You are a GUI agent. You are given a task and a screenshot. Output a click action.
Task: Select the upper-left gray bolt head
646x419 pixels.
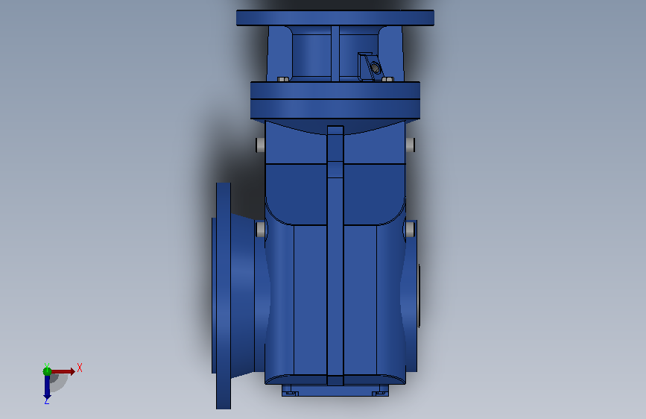point(260,145)
